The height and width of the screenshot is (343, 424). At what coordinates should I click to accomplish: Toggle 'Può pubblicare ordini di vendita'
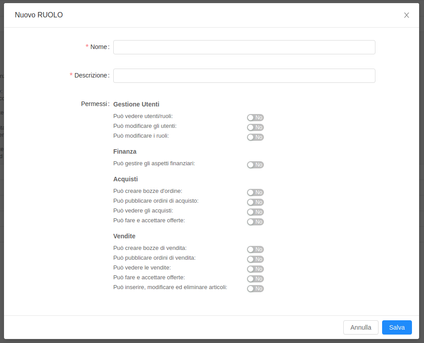tap(255, 259)
